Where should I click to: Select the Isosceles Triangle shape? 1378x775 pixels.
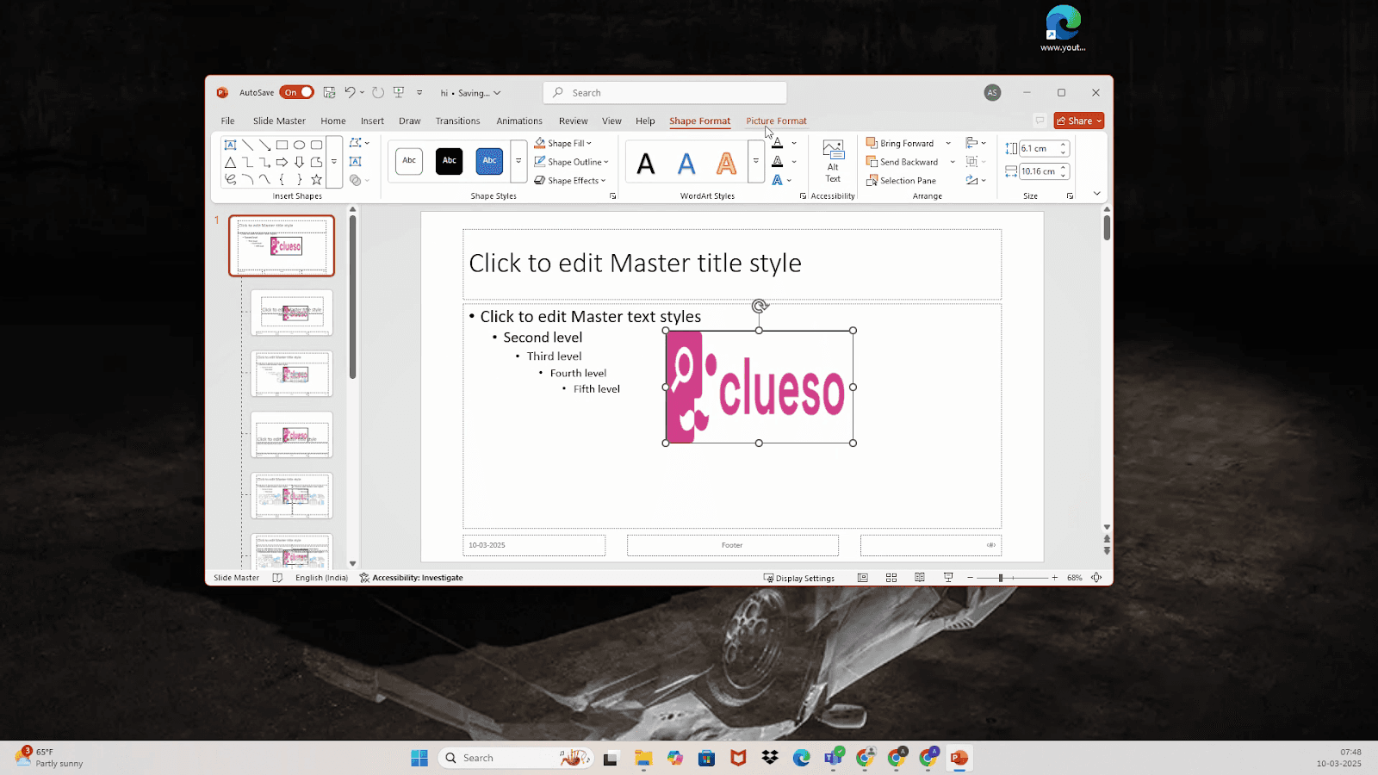pyautogui.click(x=230, y=162)
